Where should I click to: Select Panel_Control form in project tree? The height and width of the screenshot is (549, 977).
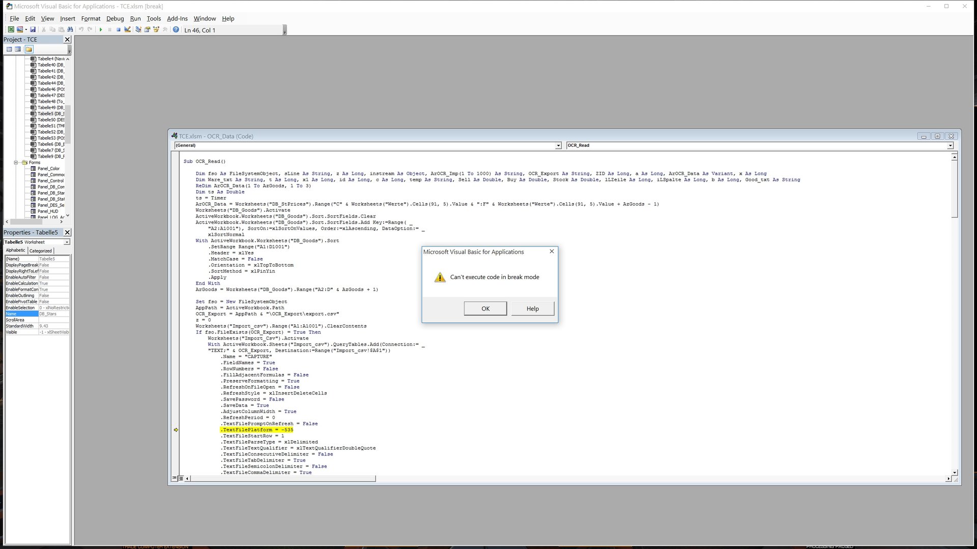coord(51,181)
